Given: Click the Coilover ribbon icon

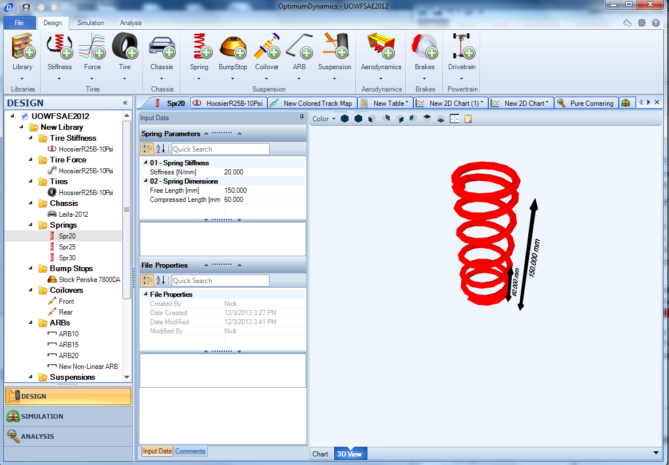Looking at the screenshot, I should click(x=267, y=47).
